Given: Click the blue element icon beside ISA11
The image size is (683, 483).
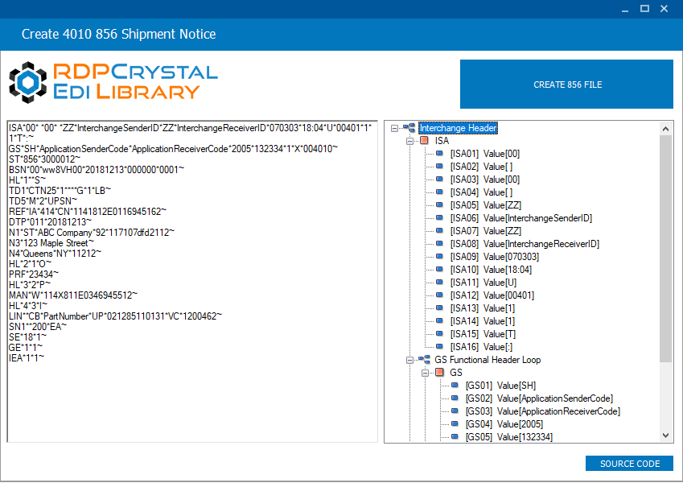Looking at the screenshot, I should coord(439,282).
